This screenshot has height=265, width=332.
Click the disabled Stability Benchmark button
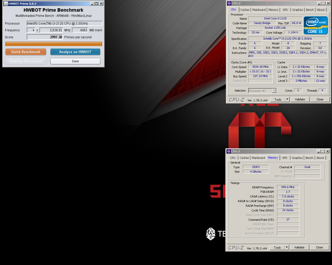26,61
